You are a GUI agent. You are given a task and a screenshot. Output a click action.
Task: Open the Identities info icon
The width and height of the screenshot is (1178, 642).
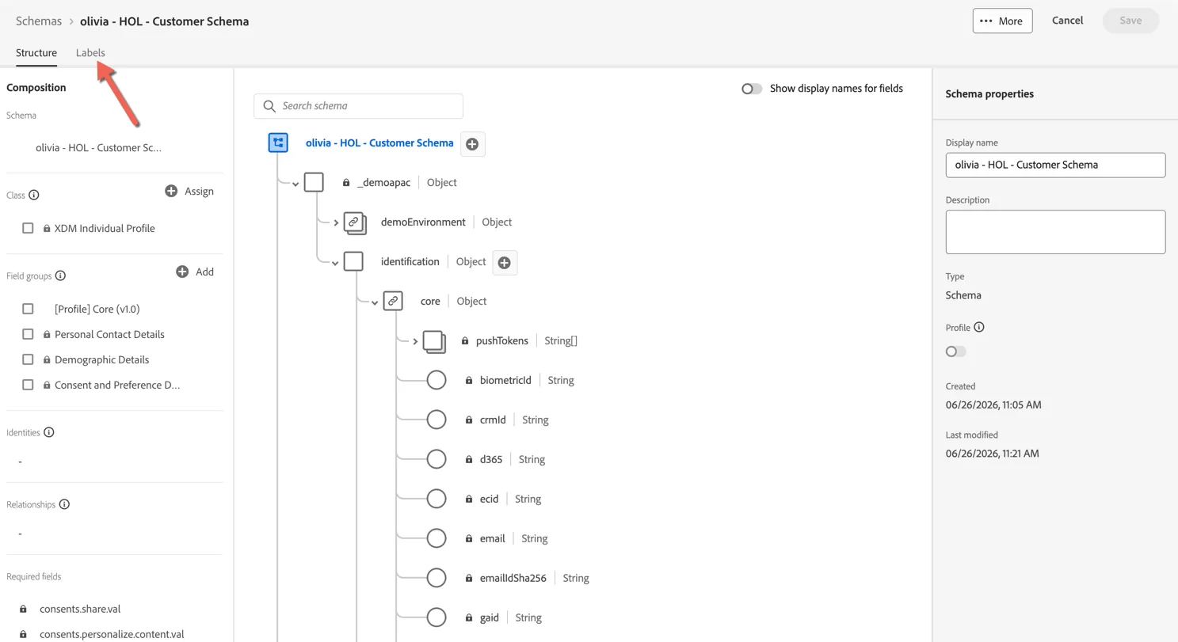pyautogui.click(x=49, y=432)
